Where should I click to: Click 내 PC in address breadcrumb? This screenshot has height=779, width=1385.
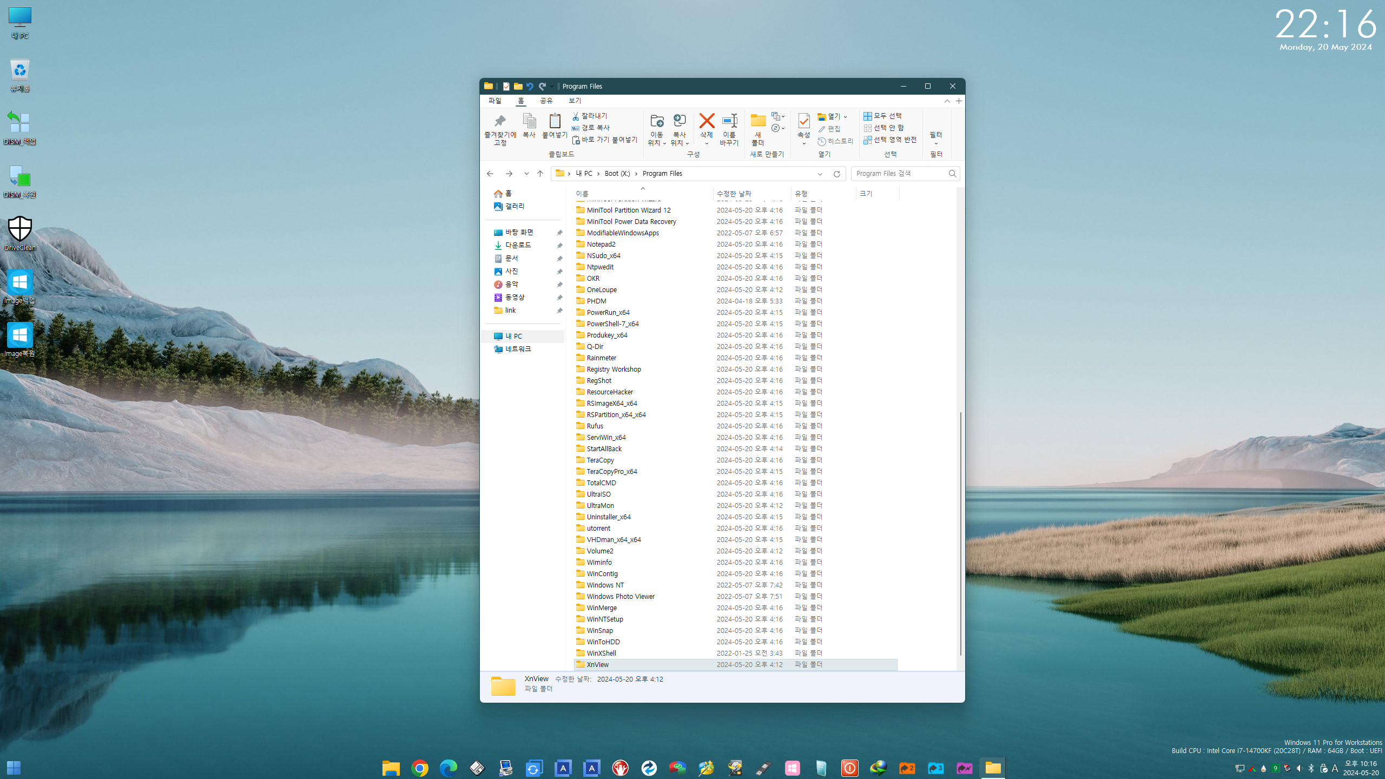584,174
